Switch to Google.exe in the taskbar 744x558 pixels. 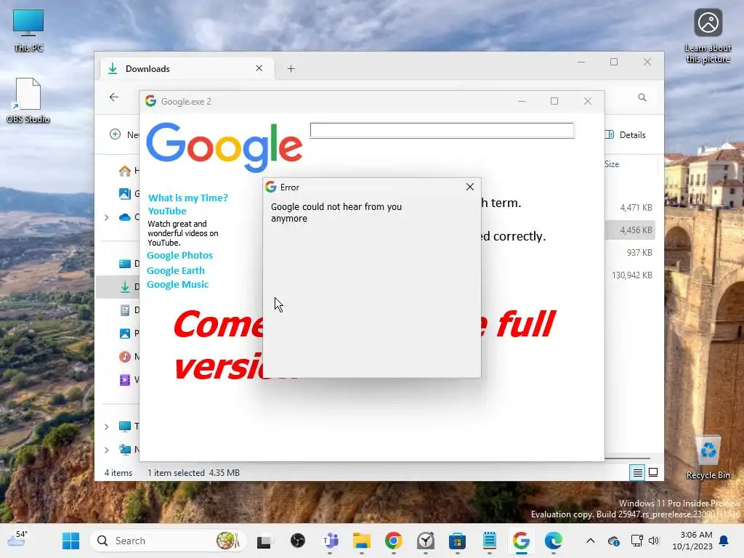click(x=521, y=541)
